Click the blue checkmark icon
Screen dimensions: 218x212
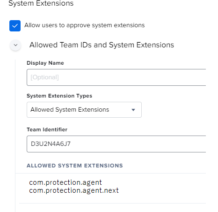pos(15,26)
